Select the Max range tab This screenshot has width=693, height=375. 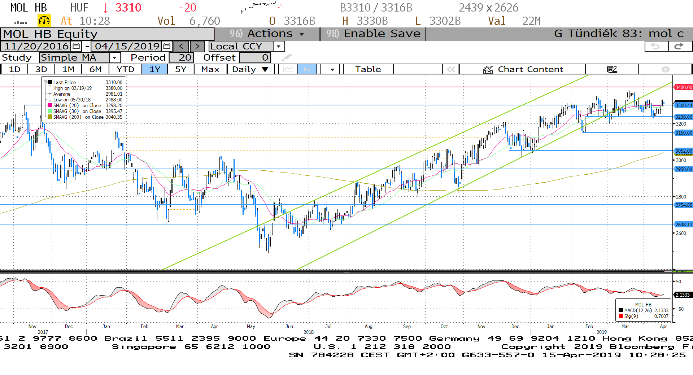click(210, 69)
